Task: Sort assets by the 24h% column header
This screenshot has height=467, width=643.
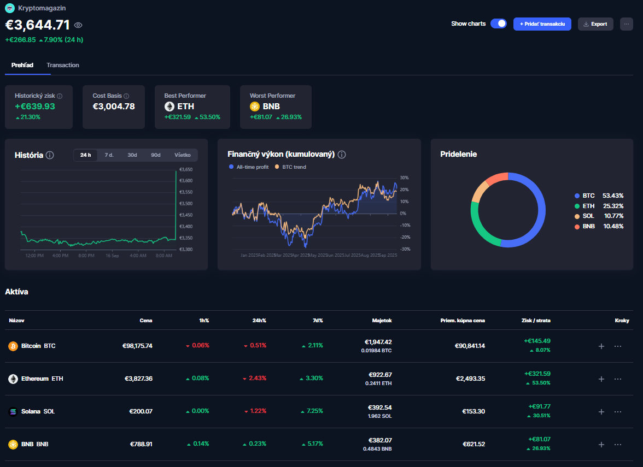Action: 259,321
